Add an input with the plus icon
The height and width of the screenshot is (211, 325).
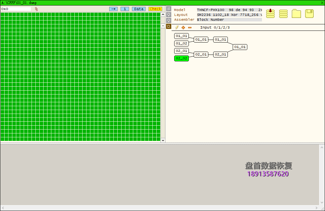point(183,27)
